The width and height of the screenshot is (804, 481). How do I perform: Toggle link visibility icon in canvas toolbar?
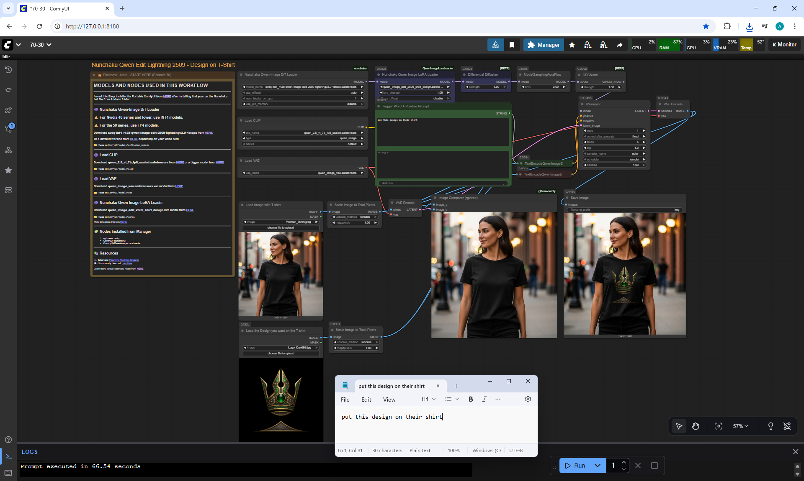click(787, 426)
